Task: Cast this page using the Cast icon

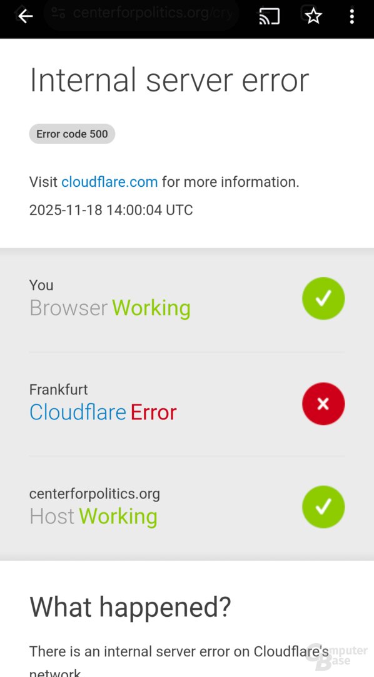Action: coord(269,16)
